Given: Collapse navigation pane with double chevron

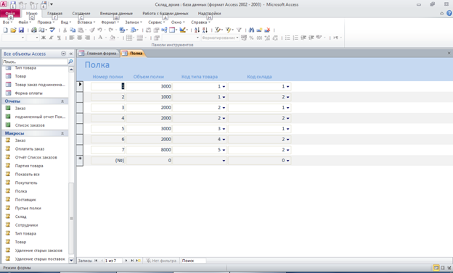Looking at the screenshot, I should point(71,54).
